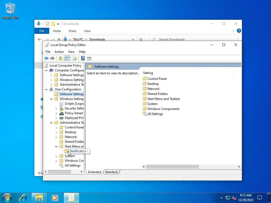Image resolution: width=271 pixels, height=203 pixels.
Task: Open Control Panel folder in Setting list
Action: click(157, 79)
